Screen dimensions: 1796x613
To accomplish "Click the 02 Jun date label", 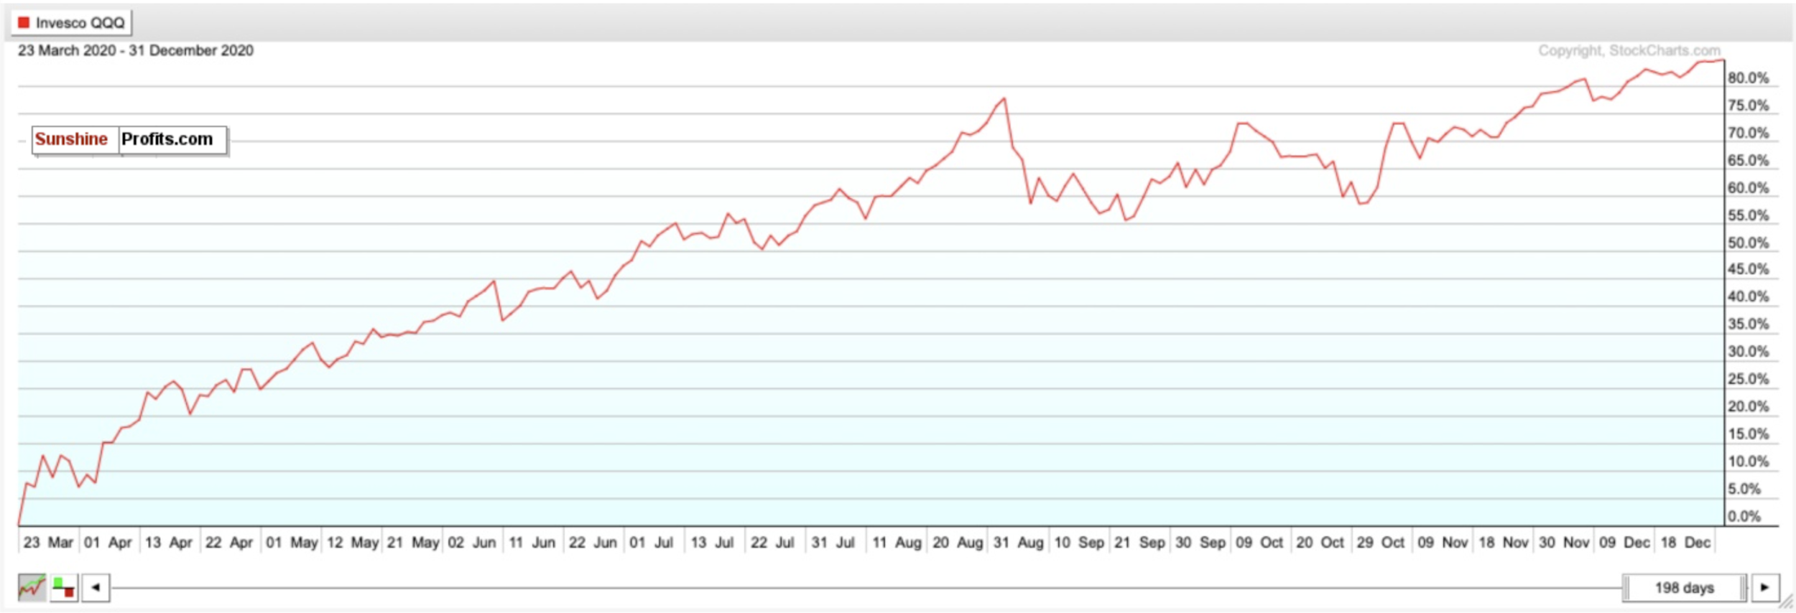I will (472, 543).
